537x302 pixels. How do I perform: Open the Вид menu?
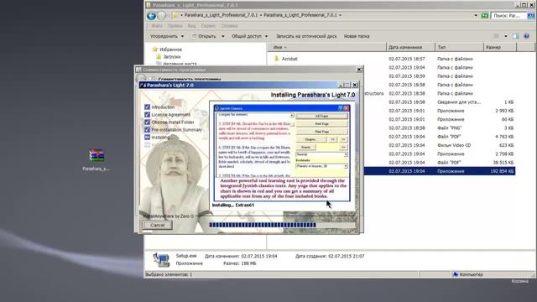(x=192, y=26)
